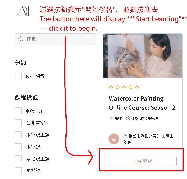Viewport: 187px width, 179px height.
Task: Open the Watercolor Painting Online Course title
Action: click(x=142, y=103)
